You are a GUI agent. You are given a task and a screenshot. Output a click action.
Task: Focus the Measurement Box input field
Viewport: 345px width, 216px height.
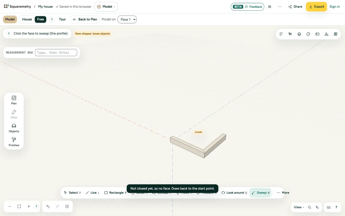point(56,53)
